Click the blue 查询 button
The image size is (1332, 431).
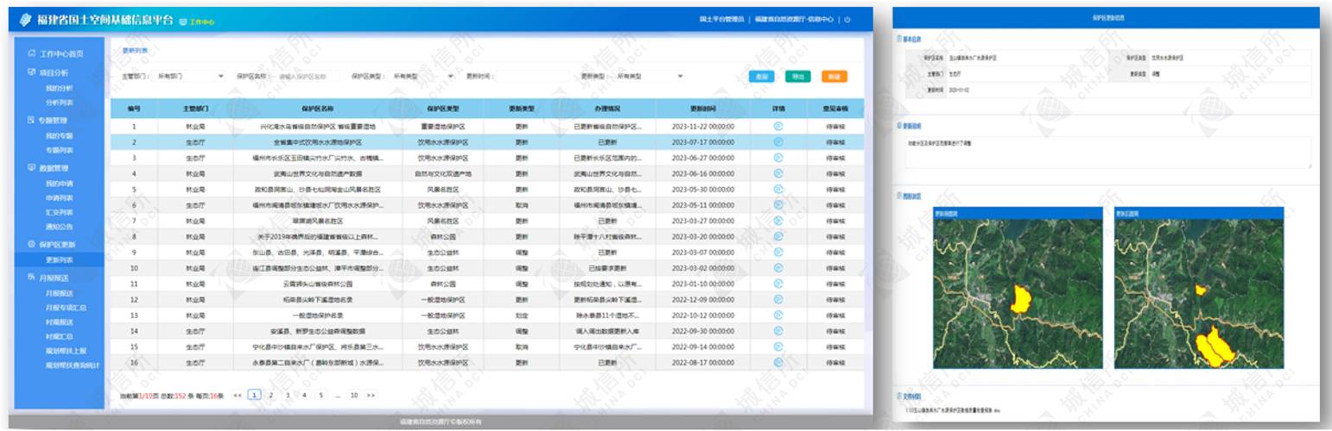761,76
